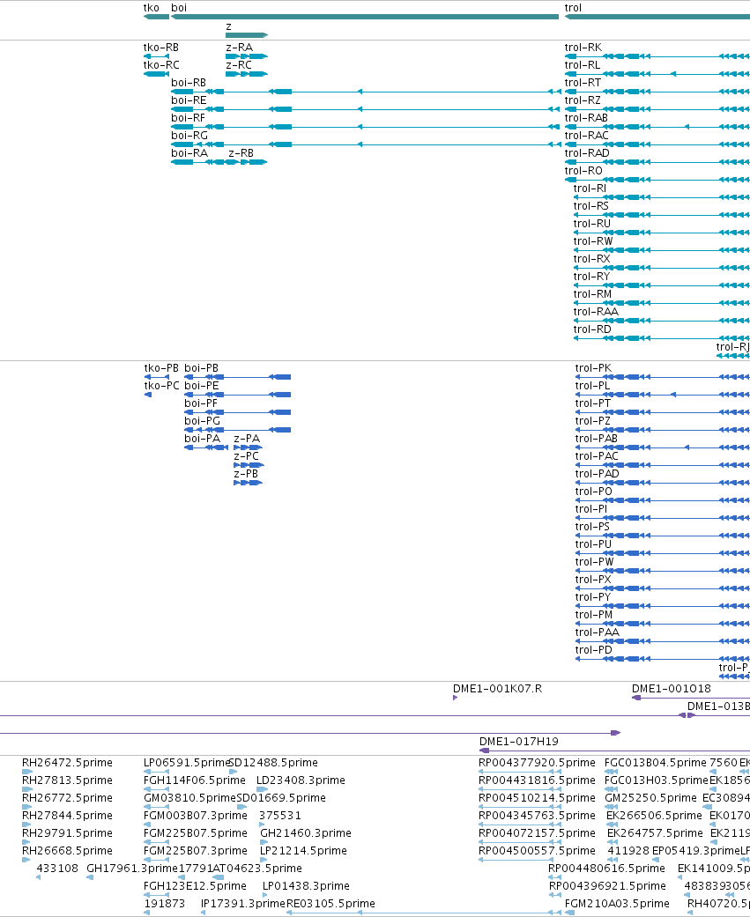Click EST label LP06591.5prime
750x917 pixels.
[186, 763]
